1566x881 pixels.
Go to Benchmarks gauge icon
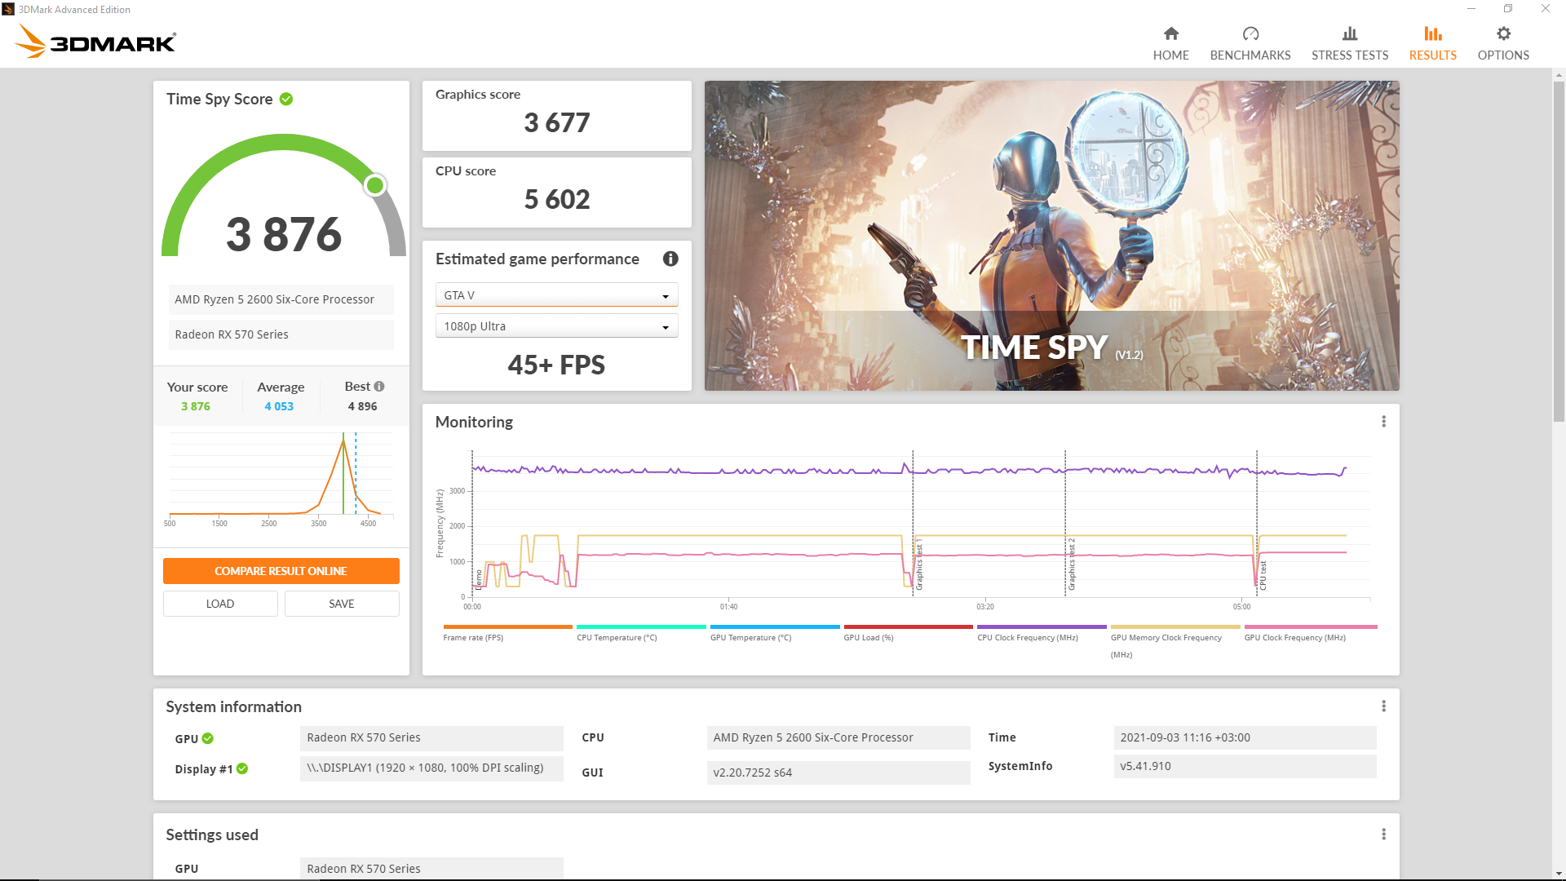pyautogui.click(x=1250, y=34)
